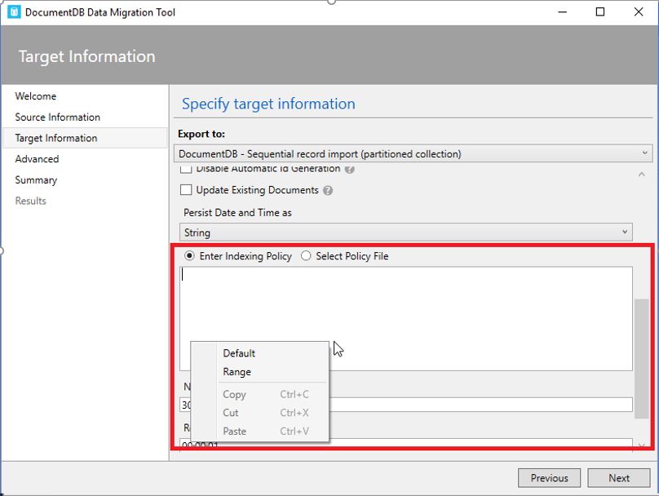The image size is (659, 496).
Task: Enable the Update Existing Documents checkbox
Action: click(186, 190)
